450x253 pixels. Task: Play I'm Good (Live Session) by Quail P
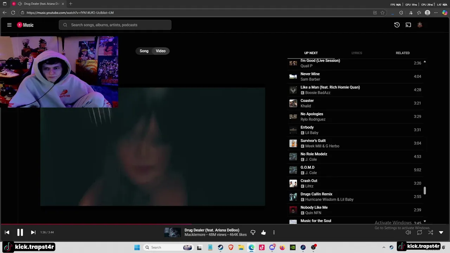pos(355,63)
